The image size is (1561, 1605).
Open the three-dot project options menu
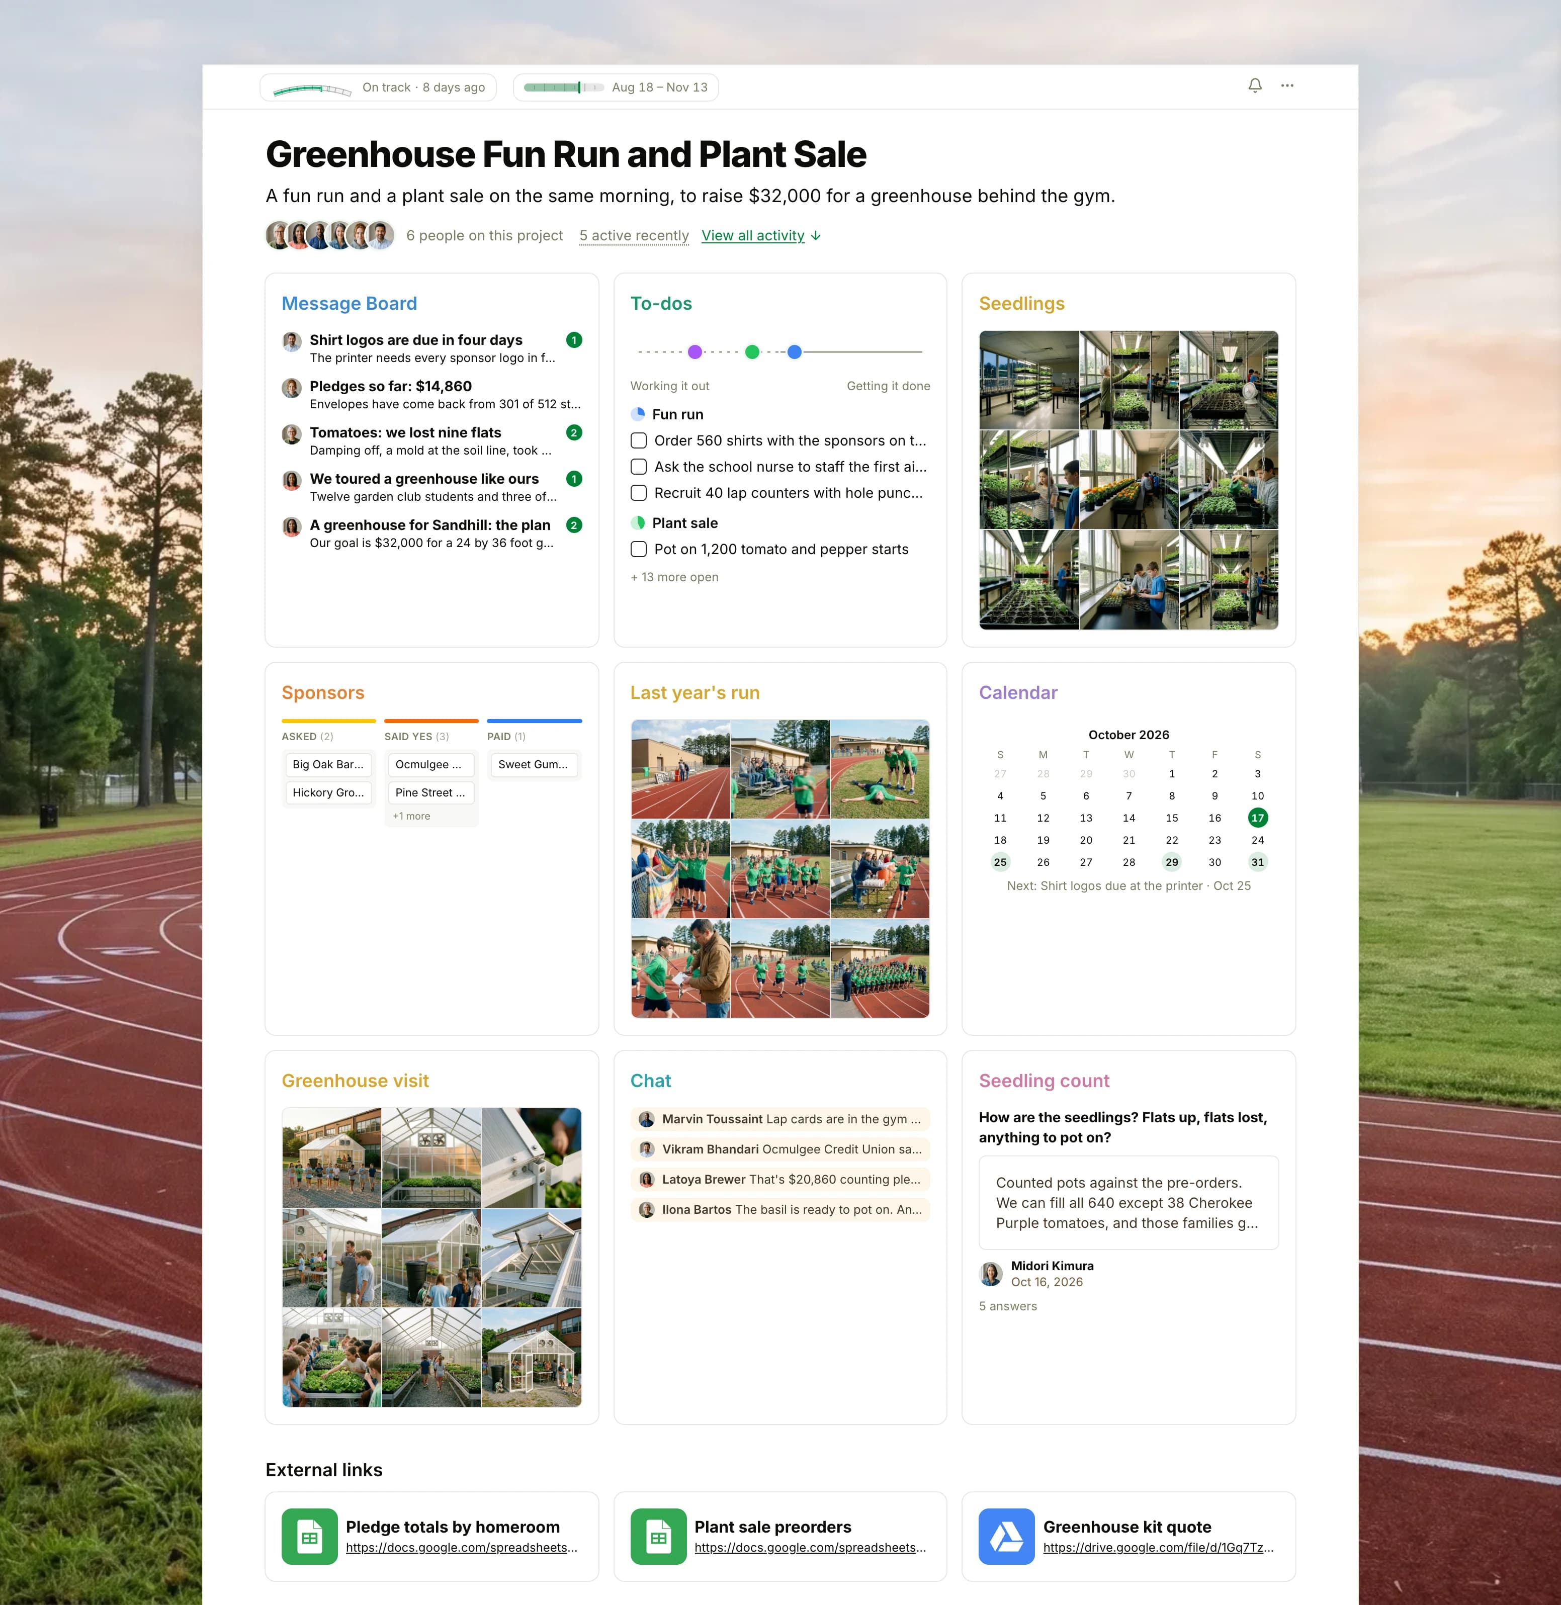coord(1287,85)
